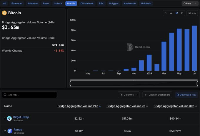Click the plus icon in Open in Dashboard

[146, 95]
